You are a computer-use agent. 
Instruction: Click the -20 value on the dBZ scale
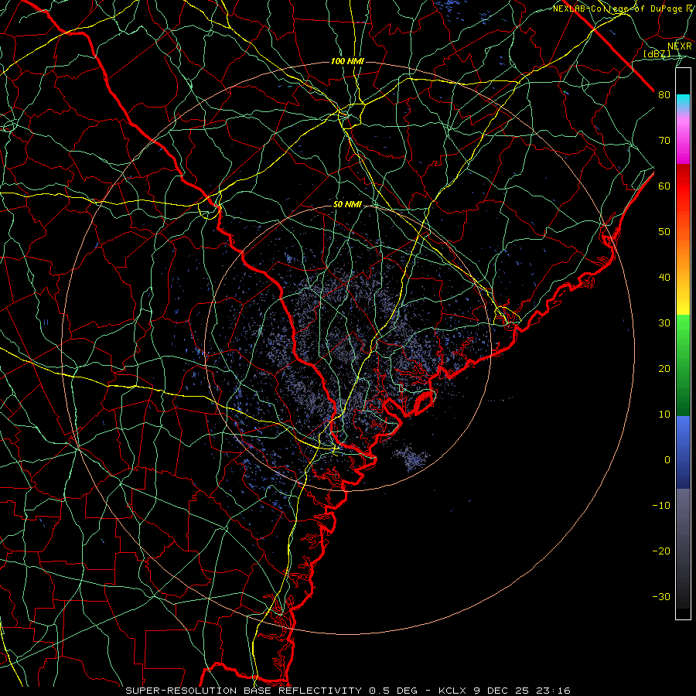click(661, 551)
